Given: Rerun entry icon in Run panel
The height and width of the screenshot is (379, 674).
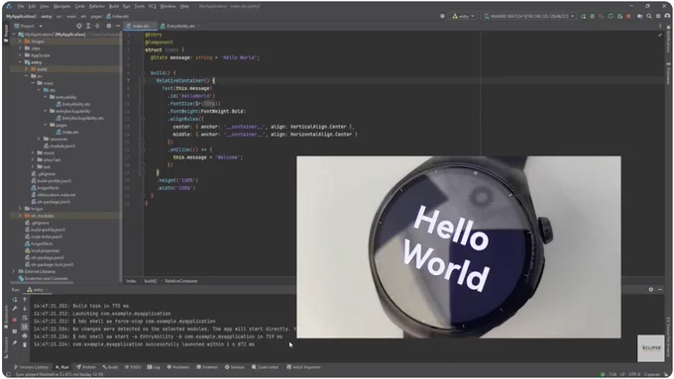Looking at the screenshot, I should [x=15, y=300].
